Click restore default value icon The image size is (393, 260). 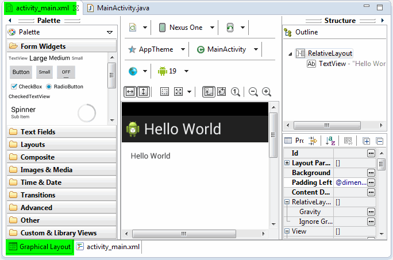coord(348,141)
